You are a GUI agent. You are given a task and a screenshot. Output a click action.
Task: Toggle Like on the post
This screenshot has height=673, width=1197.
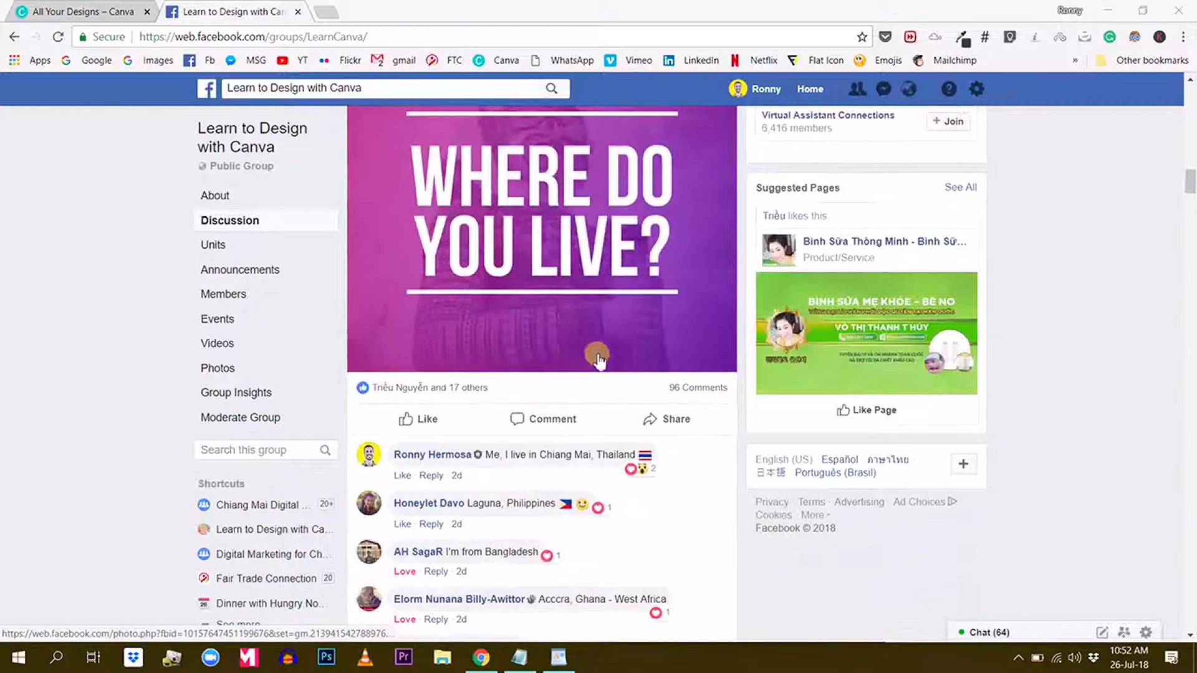pyautogui.click(x=418, y=419)
